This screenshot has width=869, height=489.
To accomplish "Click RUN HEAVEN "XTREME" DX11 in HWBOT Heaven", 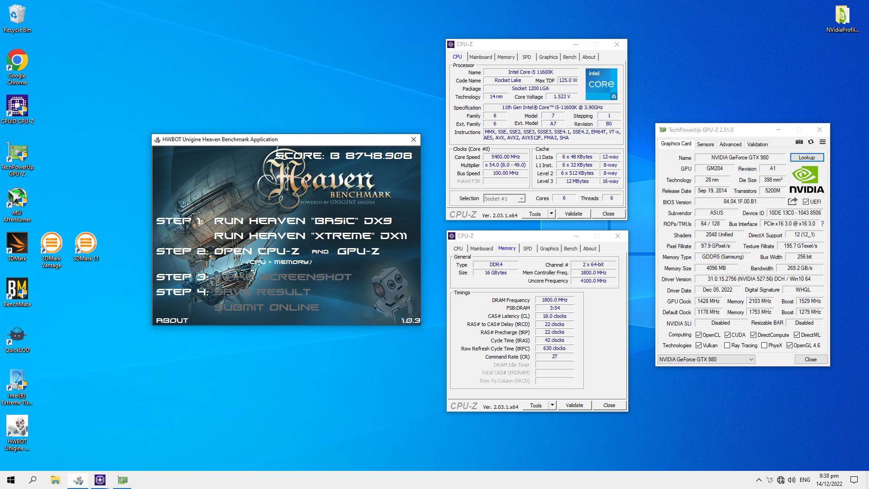I will [310, 236].
